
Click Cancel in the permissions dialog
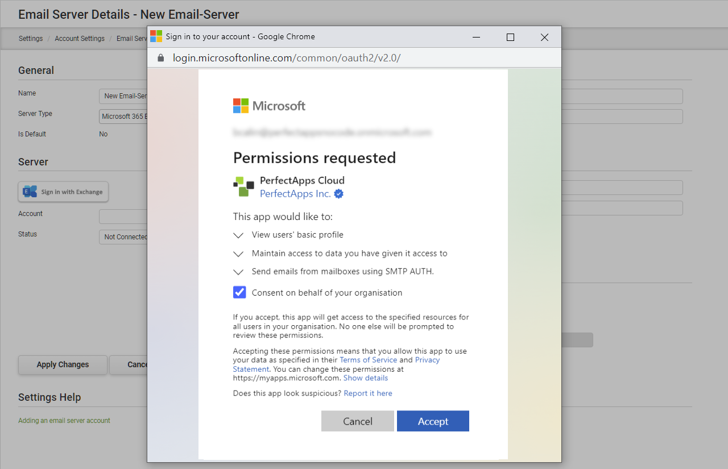pos(358,421)
